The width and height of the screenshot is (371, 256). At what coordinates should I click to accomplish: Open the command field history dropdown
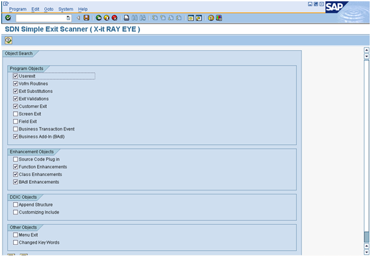(x=68, y=18)
